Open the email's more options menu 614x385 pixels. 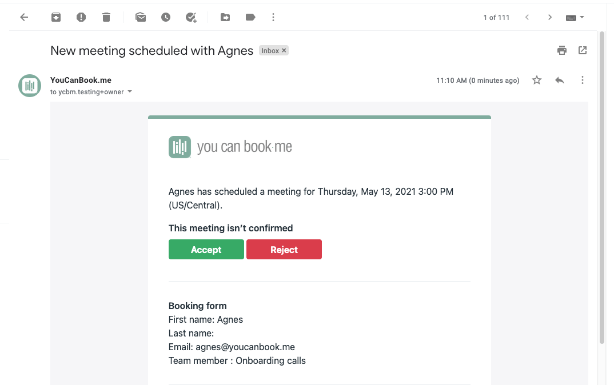pos(582,80)
